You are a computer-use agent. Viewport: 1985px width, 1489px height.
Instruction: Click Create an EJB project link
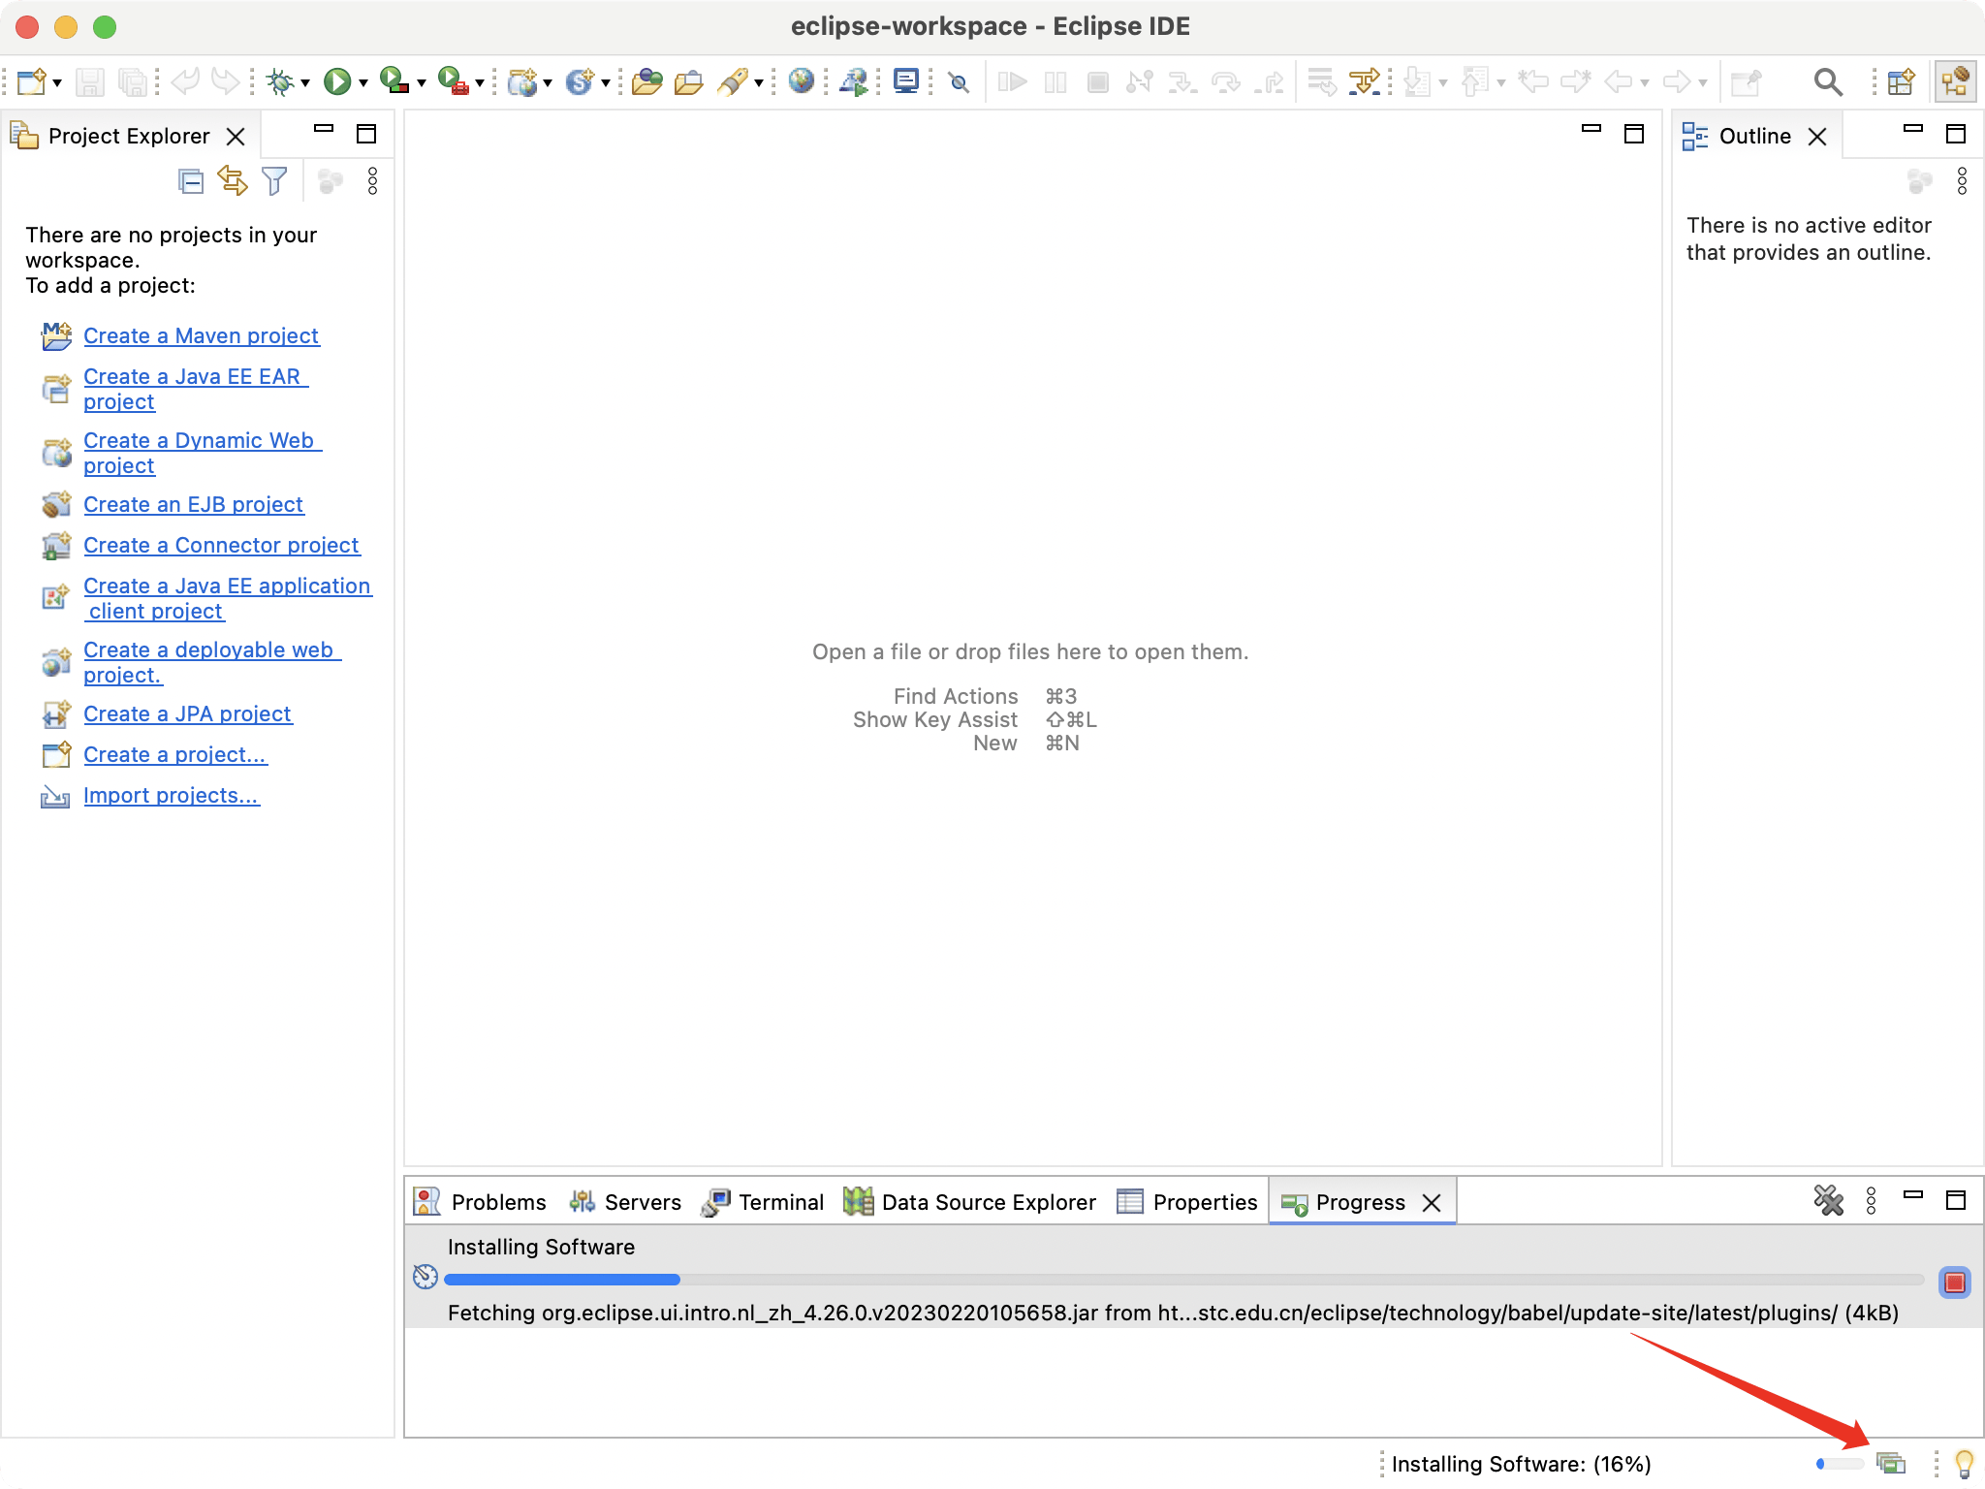pyautogui.click(x=193, y=504)
